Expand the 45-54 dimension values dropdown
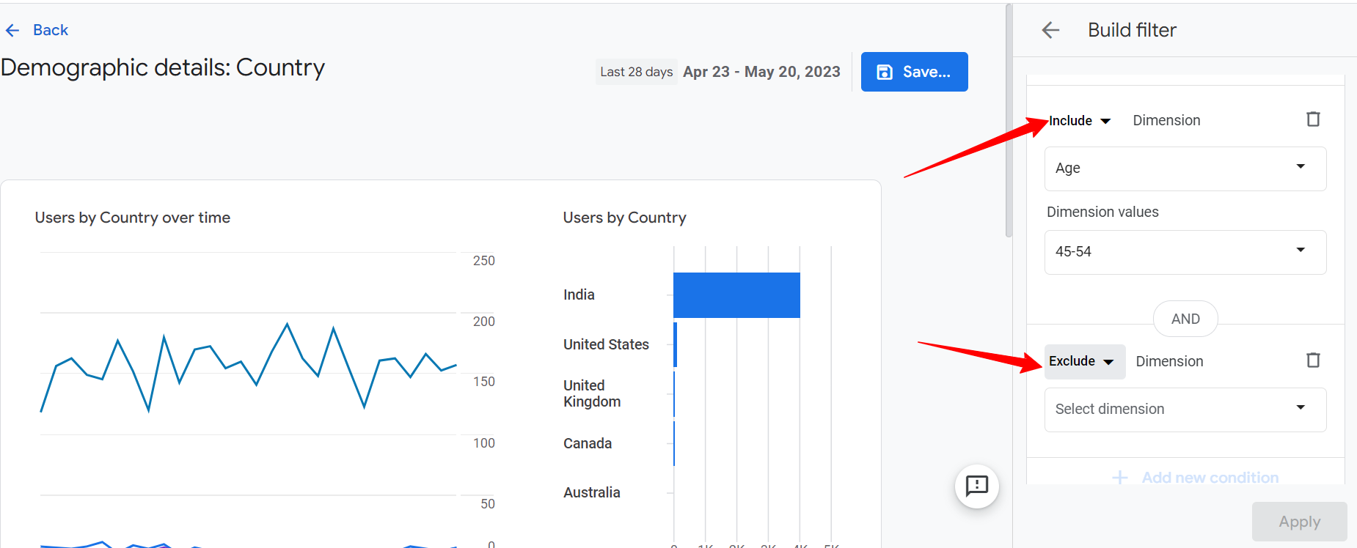The height and width of the screenshot is (548, 1357). tap(1185, 252)
